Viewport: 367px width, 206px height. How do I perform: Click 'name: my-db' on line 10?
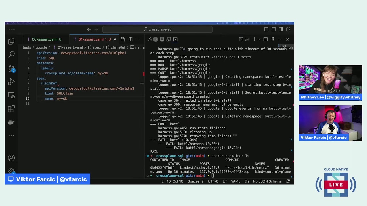click(x=56, y=98)
